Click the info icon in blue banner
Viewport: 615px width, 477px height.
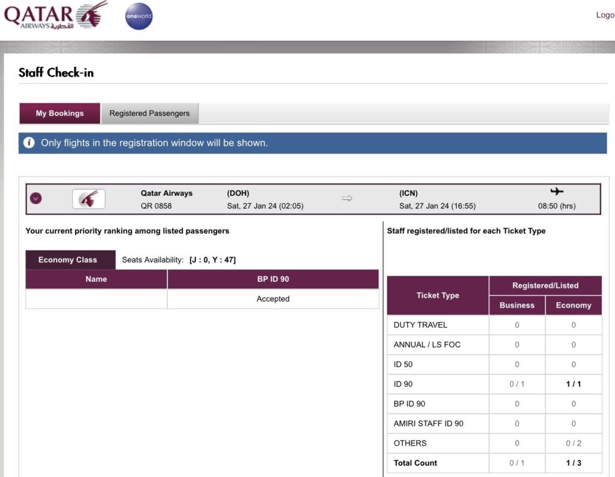click(x=29, y=143)
